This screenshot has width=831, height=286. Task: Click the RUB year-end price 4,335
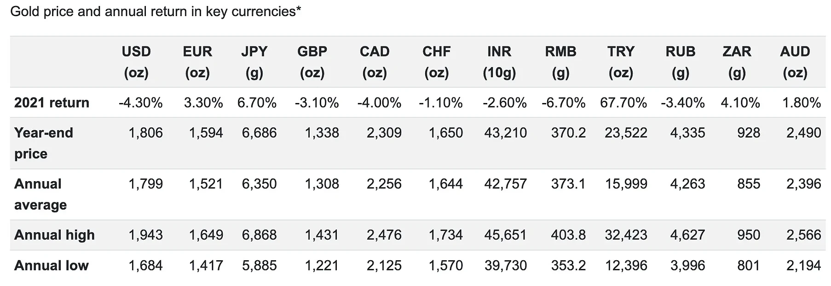click(687, 133)
